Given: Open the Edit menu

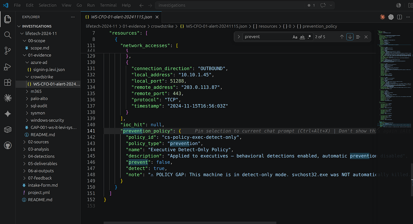Looking at the screenshot, I should [x=29, y=5].
